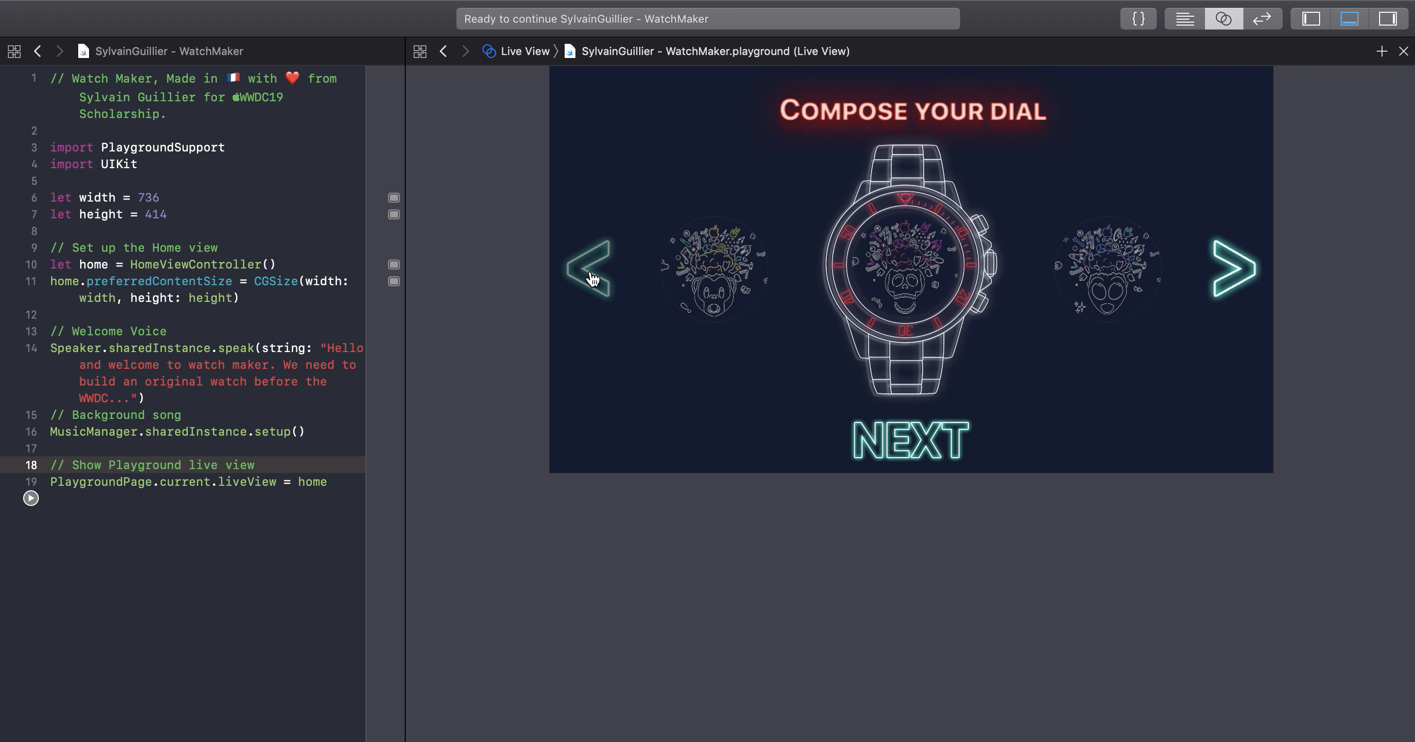Open SylvainGuillier - WatchMaker file breadcrumb

(x=168, y=51)
